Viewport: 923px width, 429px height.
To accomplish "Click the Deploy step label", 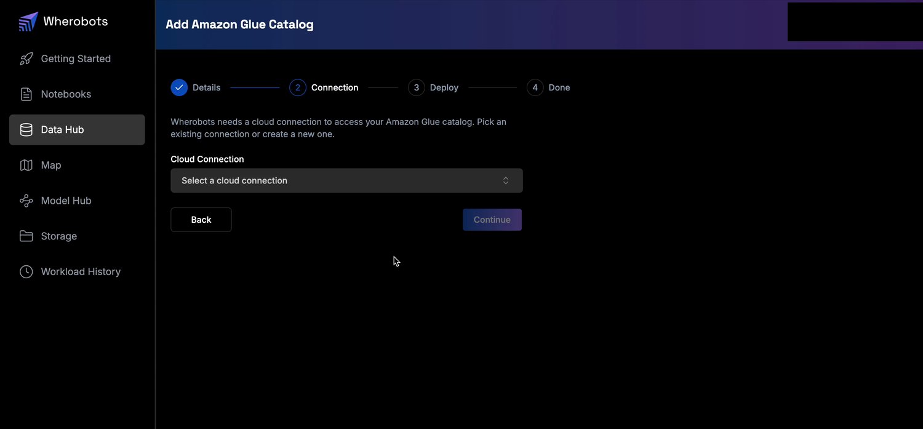I will pyautogui.click(x=444, y=87).
